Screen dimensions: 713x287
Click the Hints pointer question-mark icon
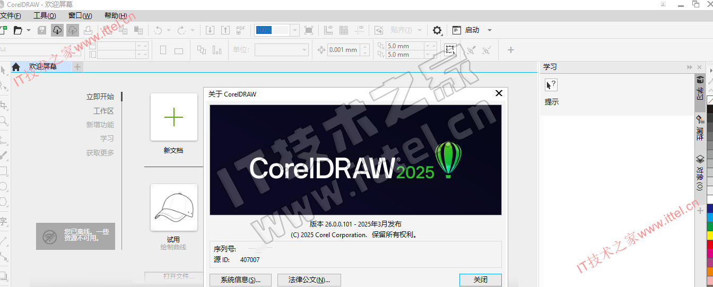[x=551, y=85]
